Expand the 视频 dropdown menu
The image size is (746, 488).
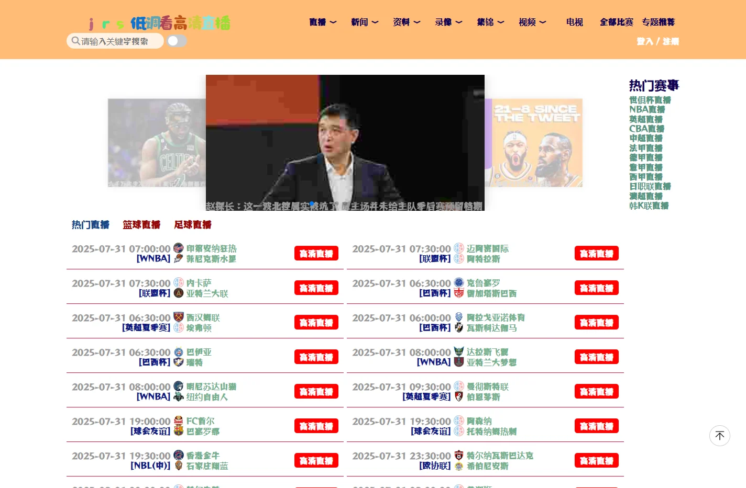tap(532, 22)
